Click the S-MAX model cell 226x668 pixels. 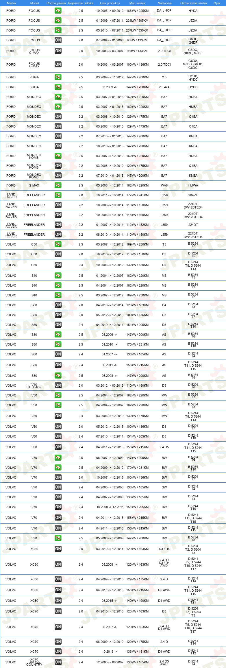[34, 185]
